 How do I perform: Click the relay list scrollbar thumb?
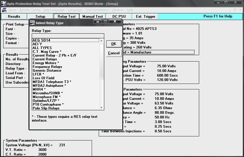pos(101,61)
